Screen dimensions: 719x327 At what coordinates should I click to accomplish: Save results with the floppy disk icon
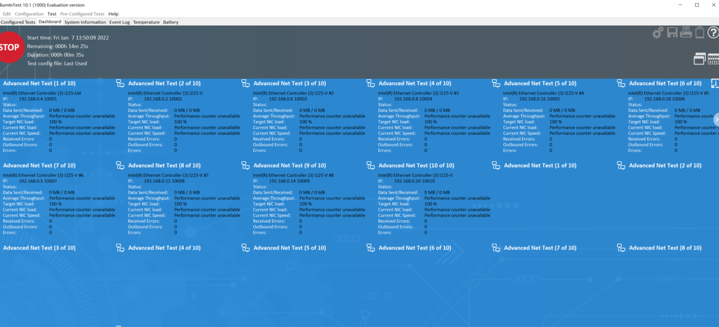pos(673,33)
